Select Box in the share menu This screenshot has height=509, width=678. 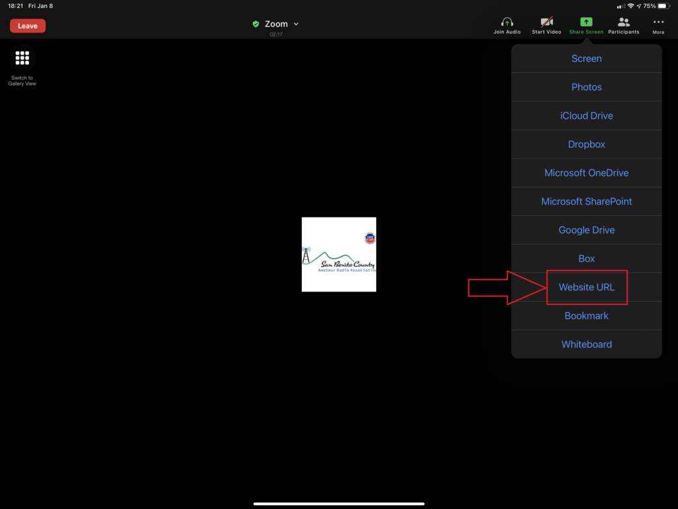click(587, 258)
